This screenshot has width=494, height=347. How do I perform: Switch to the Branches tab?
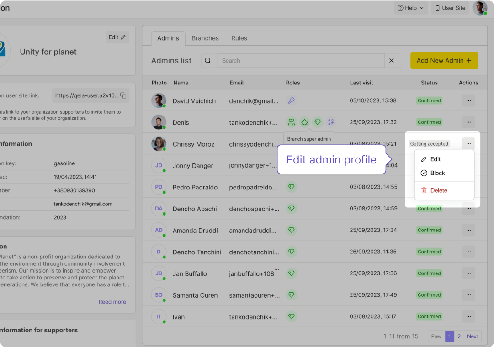(205, 38)
